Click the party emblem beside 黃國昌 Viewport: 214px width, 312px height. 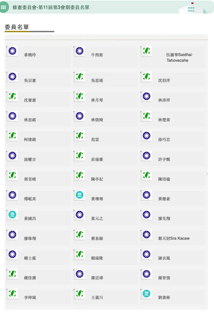pyautogui.click(x=12, y=215)
